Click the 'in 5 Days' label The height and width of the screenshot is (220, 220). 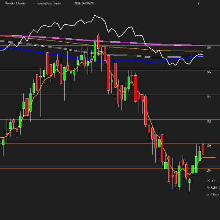point(213,194)
